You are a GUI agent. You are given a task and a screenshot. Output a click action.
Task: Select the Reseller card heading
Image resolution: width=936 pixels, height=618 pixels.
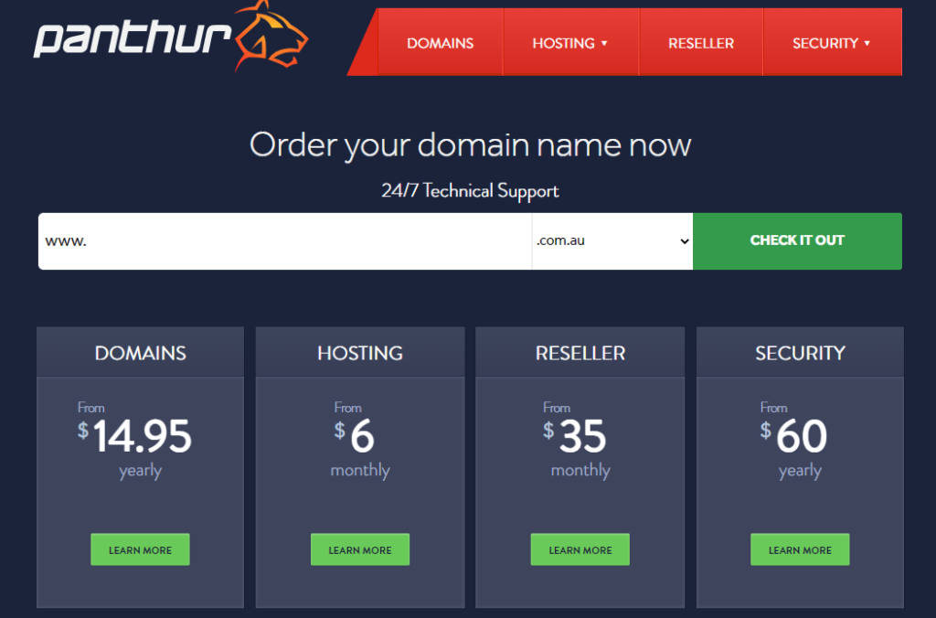580,353
